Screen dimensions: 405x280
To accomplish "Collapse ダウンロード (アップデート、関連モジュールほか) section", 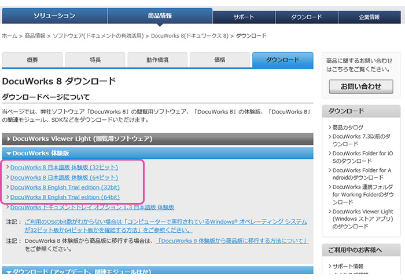I will 157,271.
